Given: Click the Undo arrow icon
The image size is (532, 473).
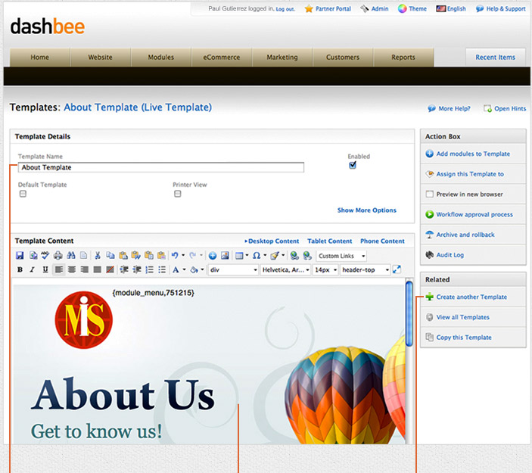Looking at the screenshot, I should (x=175, y=256).
